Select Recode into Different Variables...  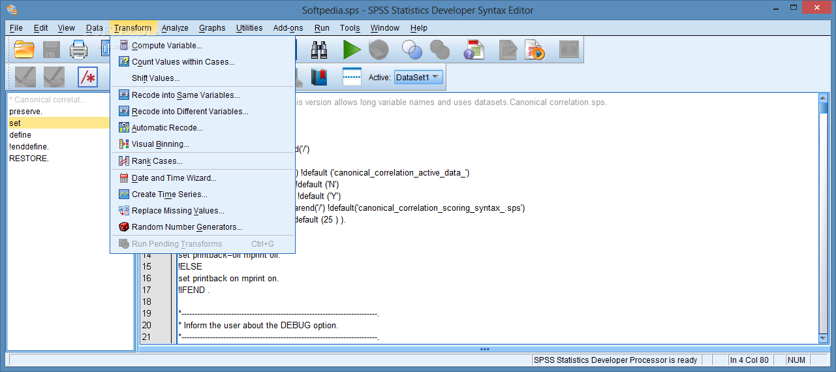point(203,112)
